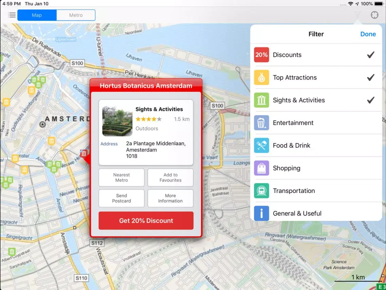Tap Add to Favourites button
This screenshot has width=386, height=290.
170,178
